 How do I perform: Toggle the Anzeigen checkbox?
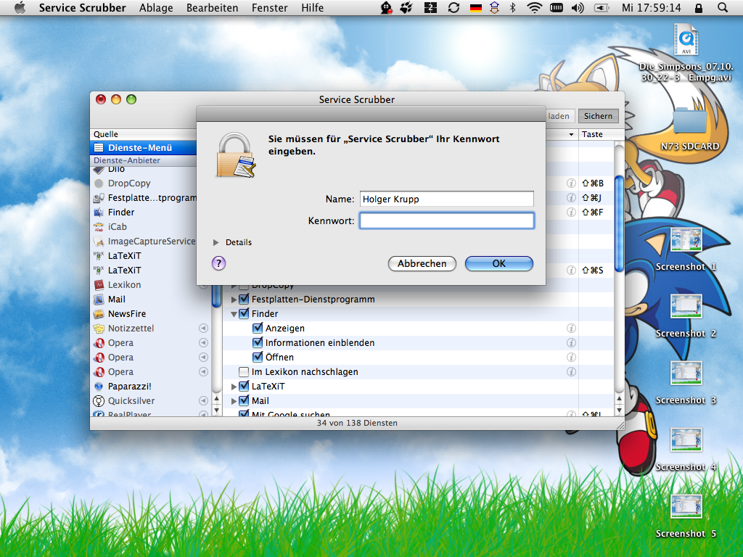click(258, 329)
